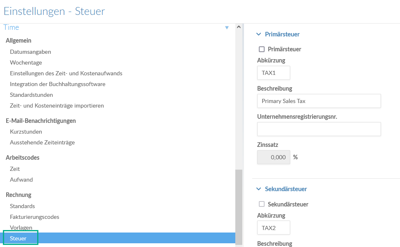Select Standardstunden in the list

[31, 95]
